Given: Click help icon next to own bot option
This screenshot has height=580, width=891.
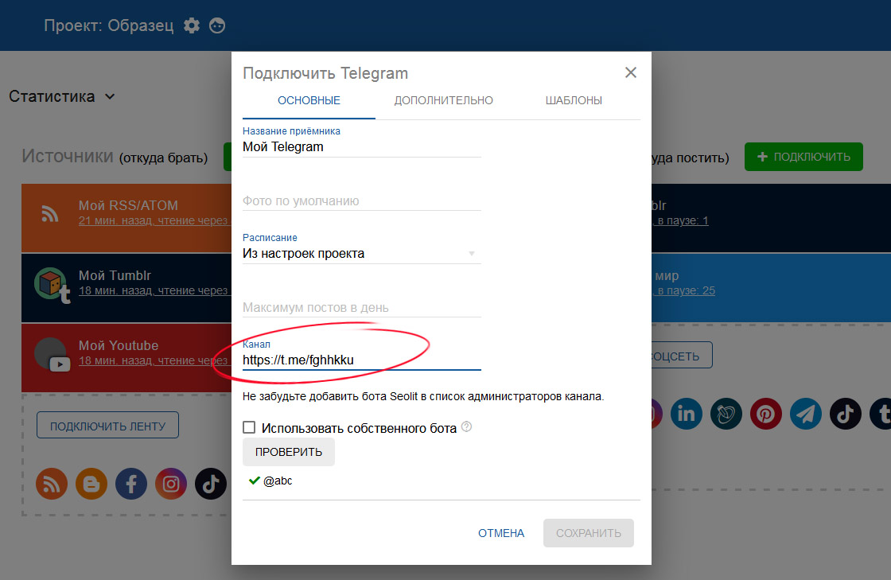Looking at the screenshot, I should [467, 427].
